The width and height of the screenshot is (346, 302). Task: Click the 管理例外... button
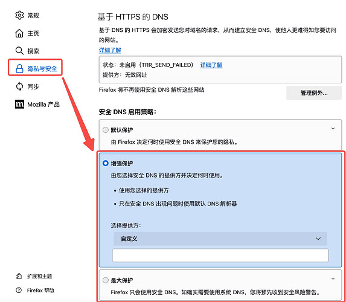coord(314,93)
